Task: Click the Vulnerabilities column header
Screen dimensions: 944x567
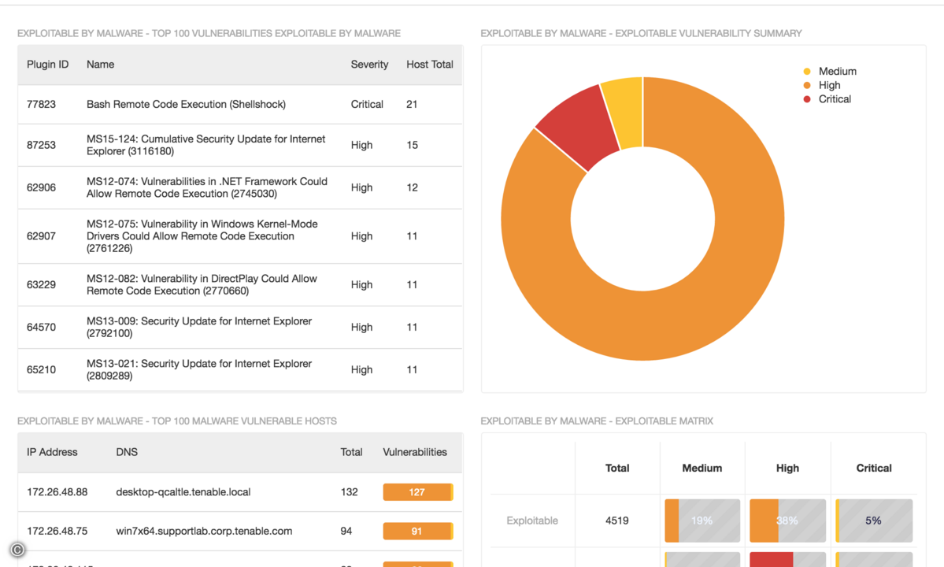Action: point(415,452)
